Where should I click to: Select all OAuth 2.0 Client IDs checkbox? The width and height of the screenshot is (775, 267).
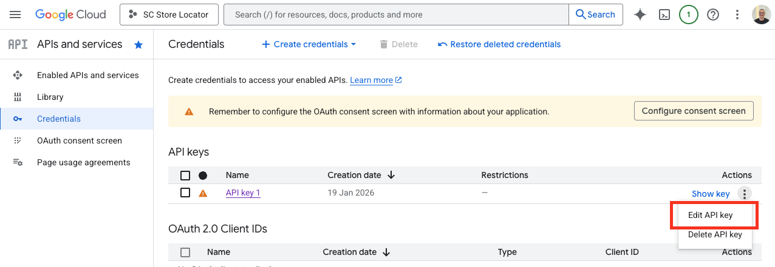coord(185,252)
